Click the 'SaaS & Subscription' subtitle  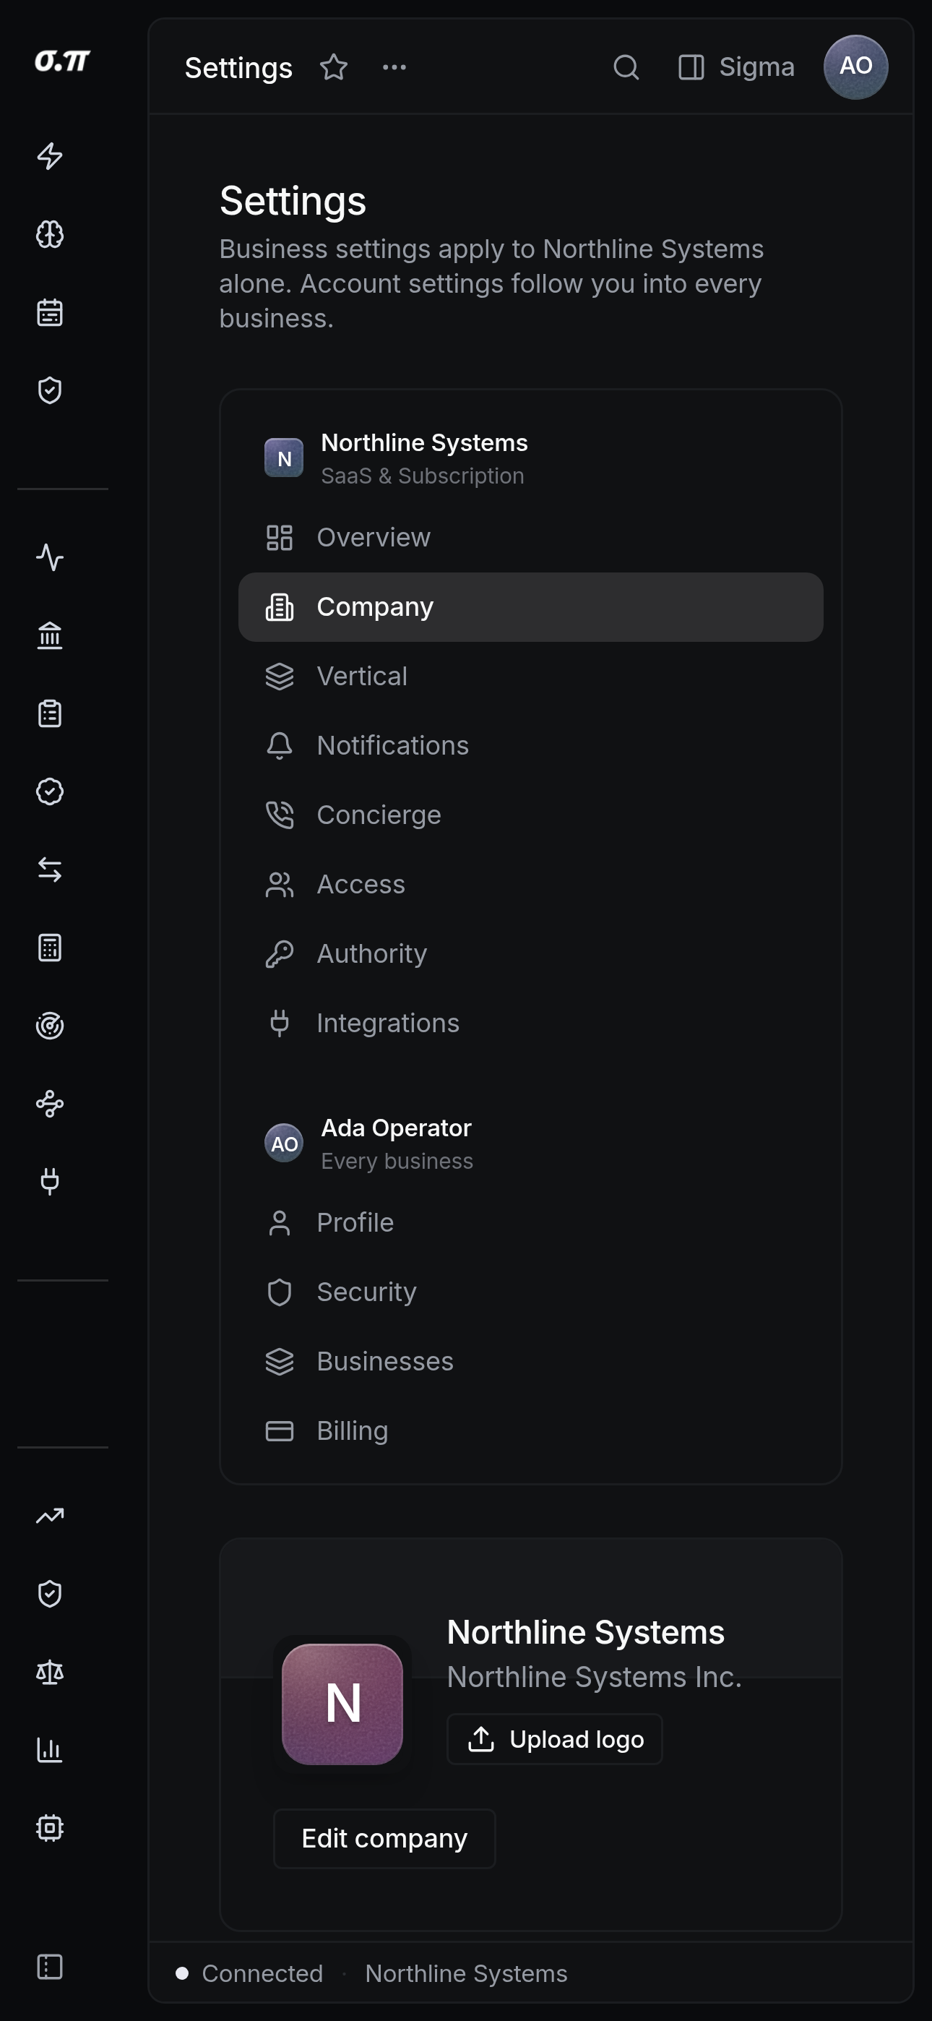click(x=422, y=476)
